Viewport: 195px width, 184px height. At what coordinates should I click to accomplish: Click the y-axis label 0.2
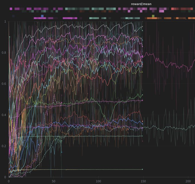(x=4, y=146)
